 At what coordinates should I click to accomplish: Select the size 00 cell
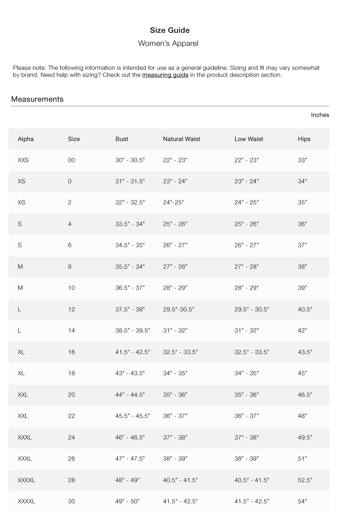[x=71, y=160]
